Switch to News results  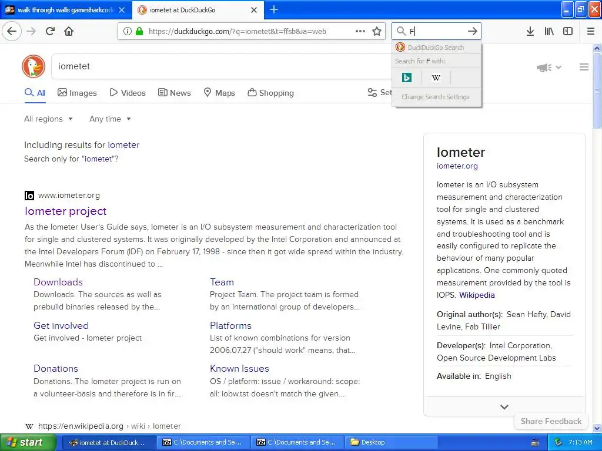point(174,93)
